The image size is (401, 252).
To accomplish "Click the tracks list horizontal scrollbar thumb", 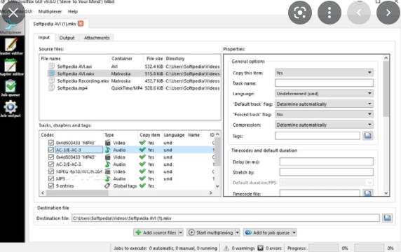I will point(77,192).
